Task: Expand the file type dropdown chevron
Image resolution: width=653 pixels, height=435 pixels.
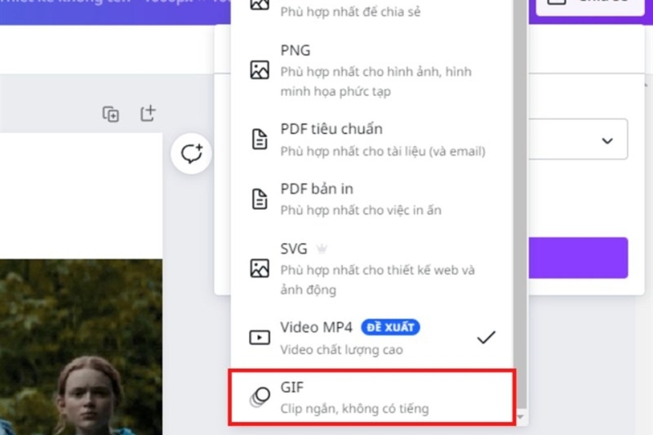Action: click(x=607, y=140)
